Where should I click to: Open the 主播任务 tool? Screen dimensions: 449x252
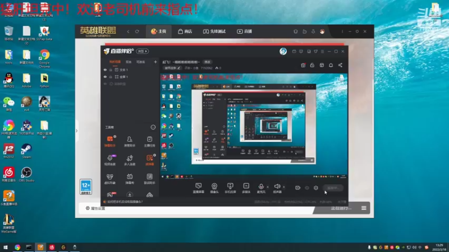click(149, 142)
